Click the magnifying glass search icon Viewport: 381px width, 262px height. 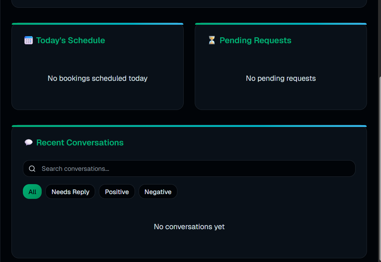(32, 168)
